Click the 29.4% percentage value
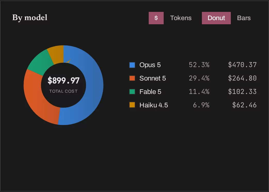Screen dimensions: 269x192 pyautogui.click(x=199, y=78)
